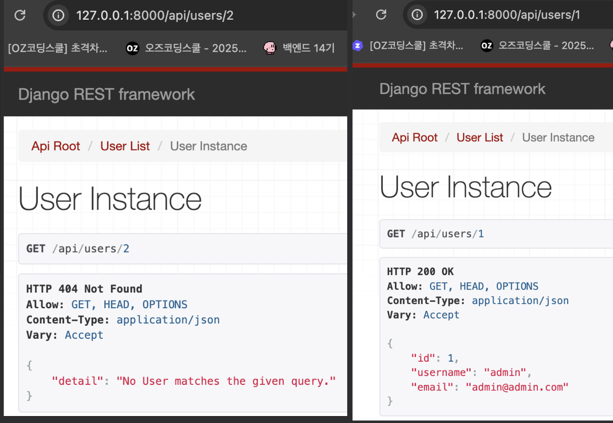
Task: Click the "id": 1 JSON field
Action: click(x=435, y=358)
